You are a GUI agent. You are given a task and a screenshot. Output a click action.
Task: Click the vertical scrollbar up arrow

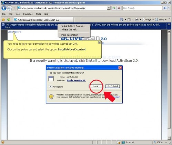pos(169,31)
